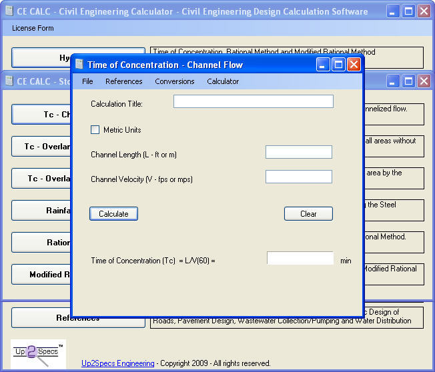This screenshot has height=372, width=435.
Task: Minimize the Time of Concentration dialog
Action: point(323,65)
